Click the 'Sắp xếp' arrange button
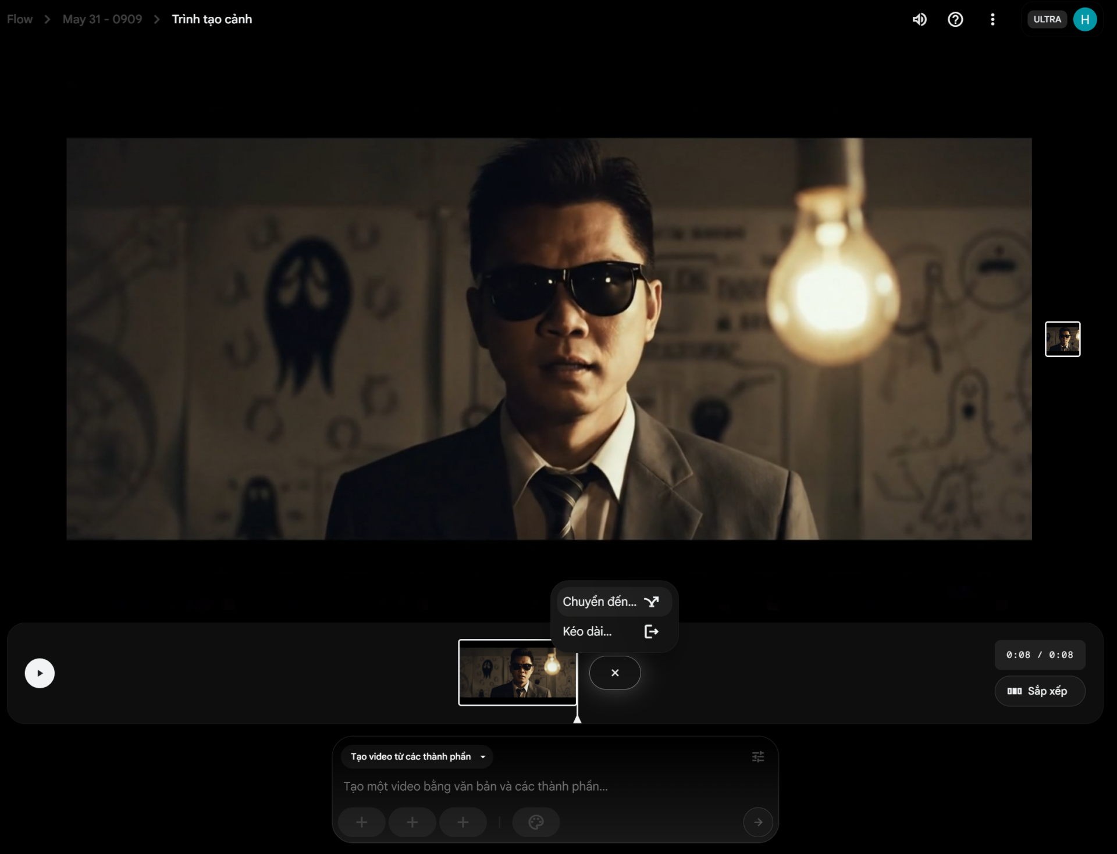The image size is (1117, 854). [x=1039, y=691]
